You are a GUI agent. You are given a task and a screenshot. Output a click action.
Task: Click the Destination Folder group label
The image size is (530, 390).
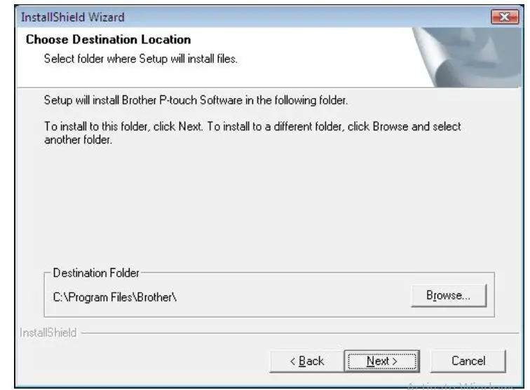[x=96, y=273]
